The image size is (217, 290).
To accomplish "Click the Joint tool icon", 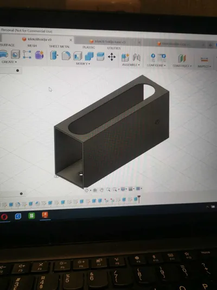I will pyautogui.click(x=136, y=58).
